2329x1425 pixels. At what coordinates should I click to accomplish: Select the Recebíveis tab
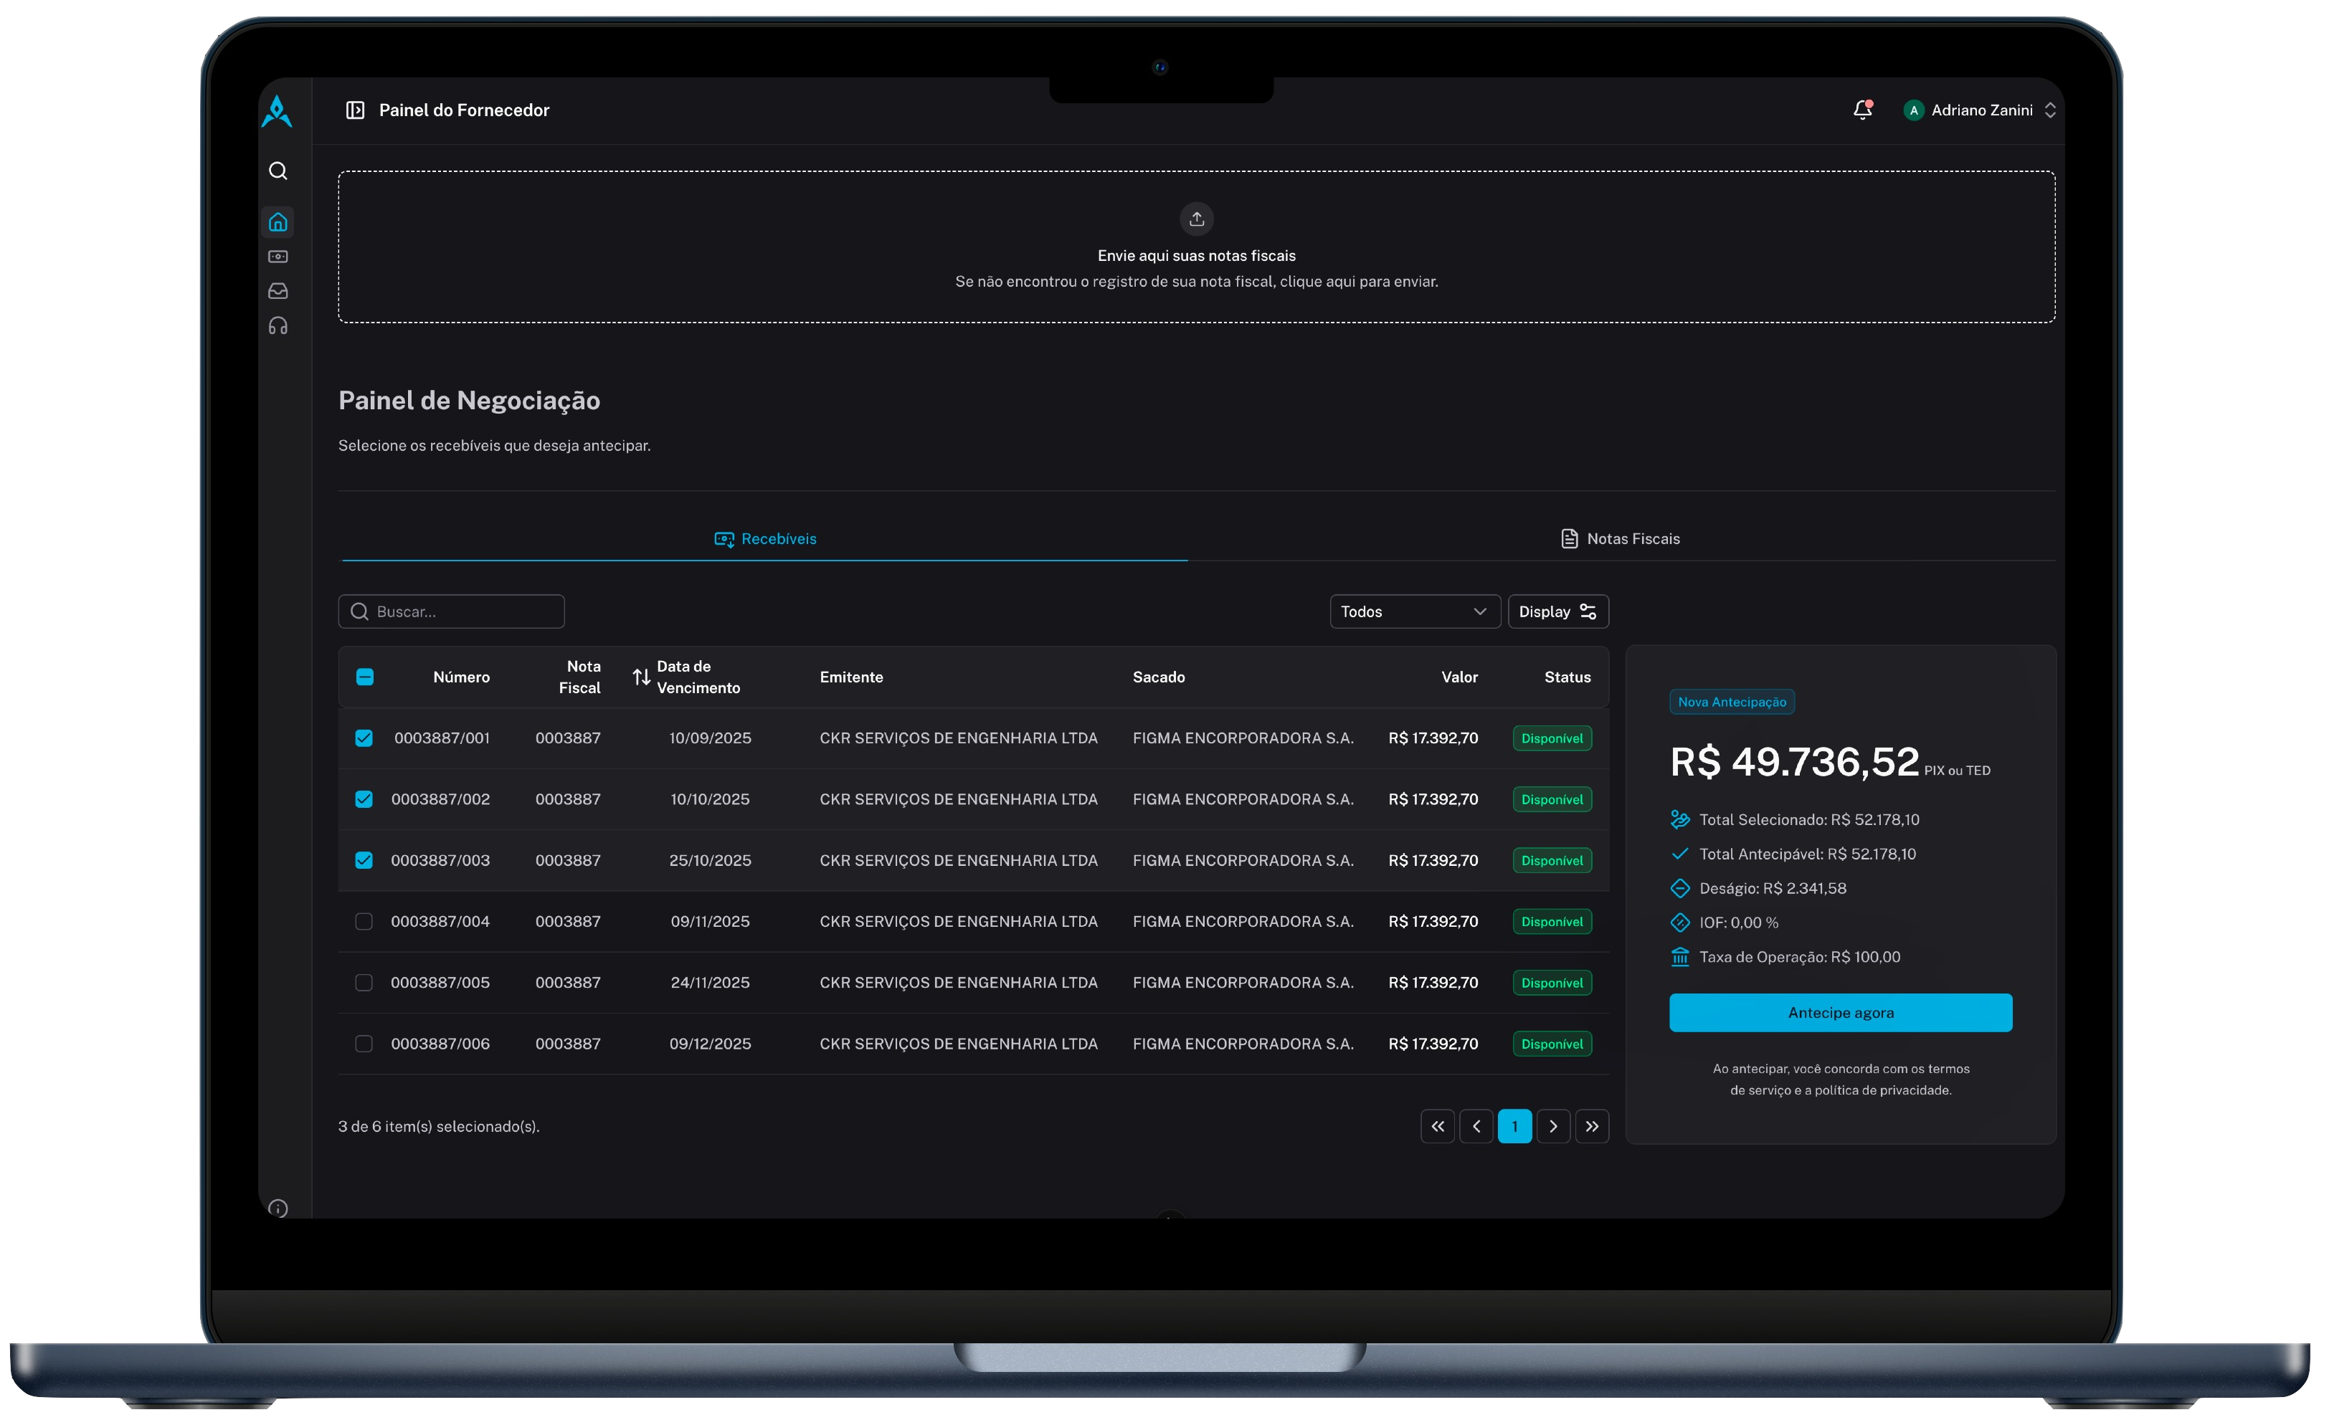point(764,538)
